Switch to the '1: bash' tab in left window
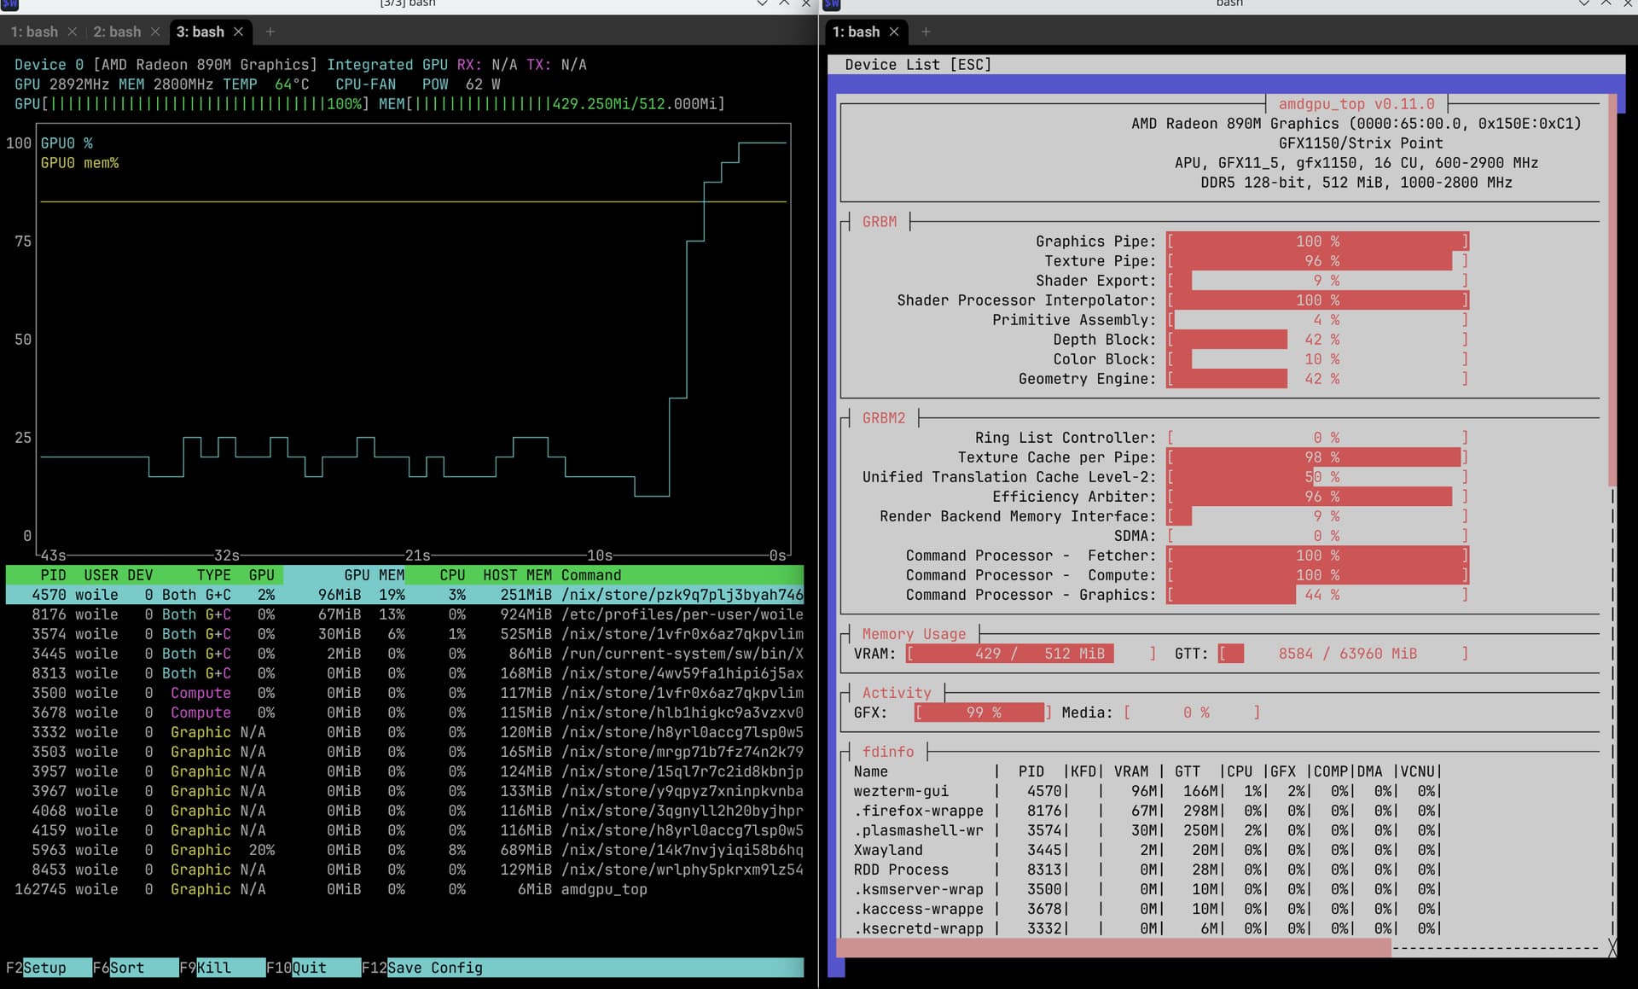 [x=34, y=32]
